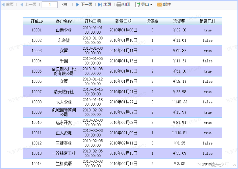Click the previous page (上一页) arrow icon

(22, 4)
